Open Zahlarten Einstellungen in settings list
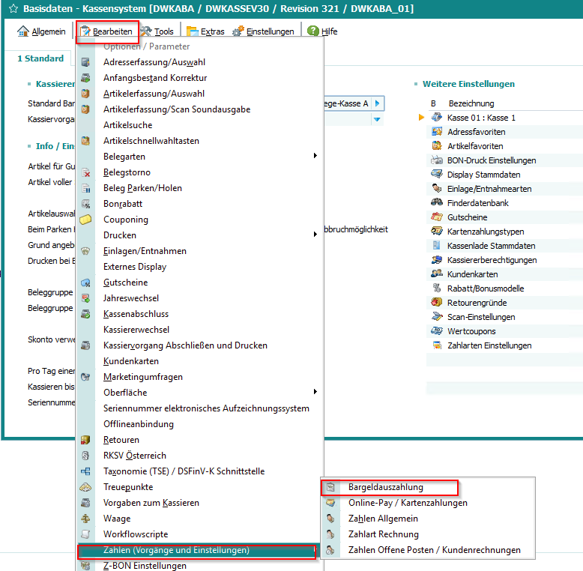 point(489,345)
